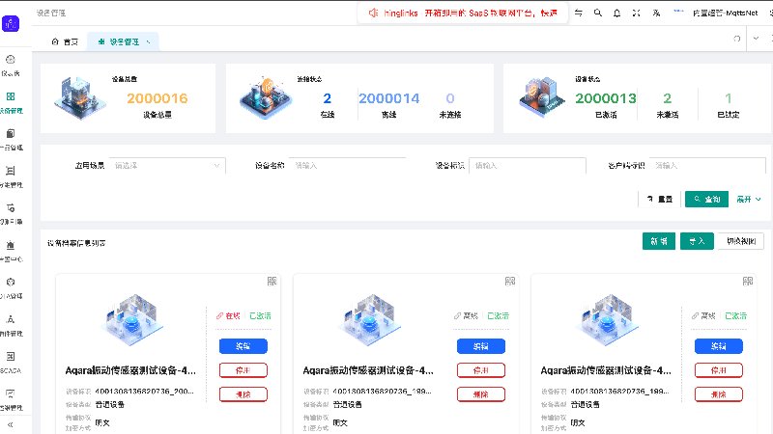The image size is (773, 434).
Task: Focus the client identifier input field
Action: pyautogui.click(x=707, y=165)
